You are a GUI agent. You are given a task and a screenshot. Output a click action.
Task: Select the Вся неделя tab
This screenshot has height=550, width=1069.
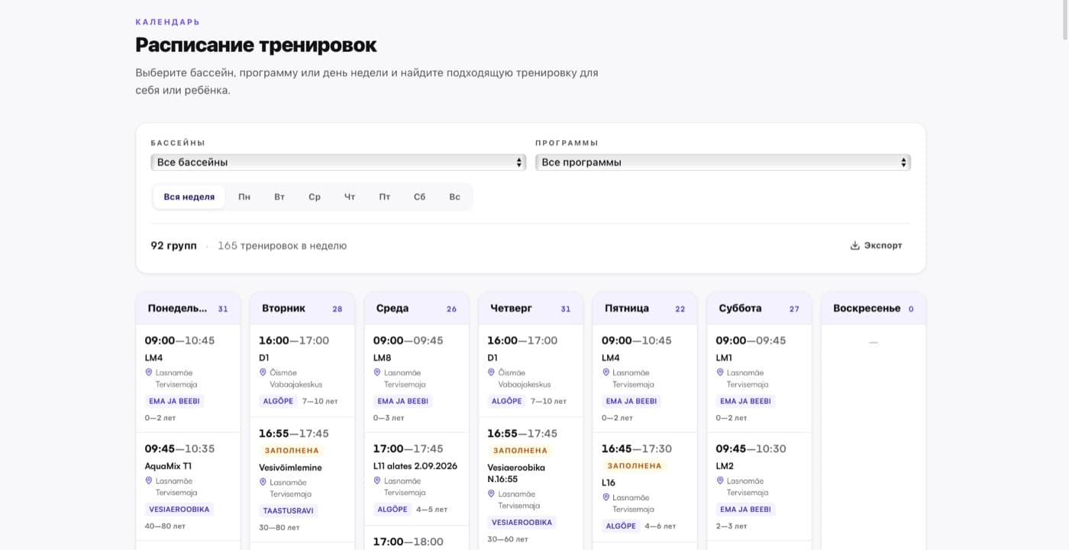pyautogui.click(x=189, y=197)
